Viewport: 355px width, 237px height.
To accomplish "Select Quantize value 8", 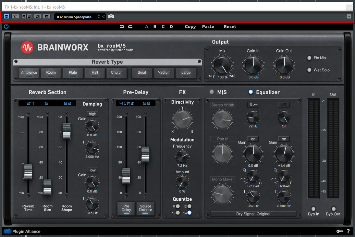I will (178, 206).
